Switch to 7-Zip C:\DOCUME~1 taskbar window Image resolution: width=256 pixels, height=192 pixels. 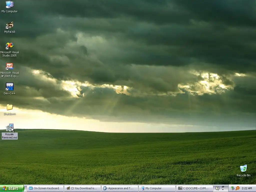tap(194, 188)
